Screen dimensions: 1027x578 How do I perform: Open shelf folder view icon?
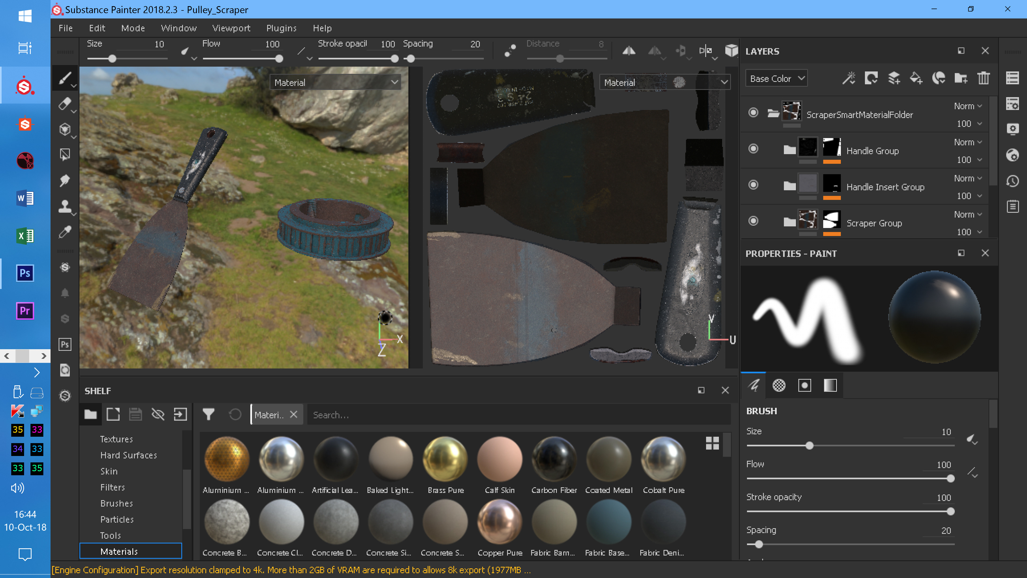point(90,415)
